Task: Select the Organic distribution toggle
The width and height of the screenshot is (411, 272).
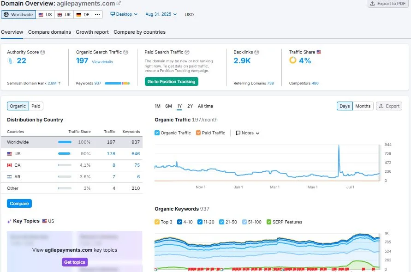Action: click(18, 106)
